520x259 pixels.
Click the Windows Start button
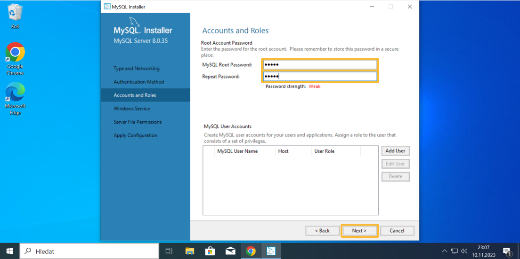(x=9, y=251)
